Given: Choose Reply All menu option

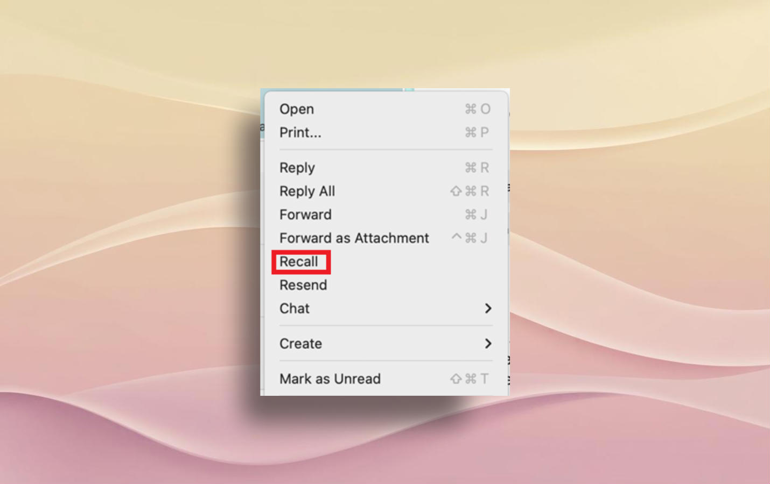Looking at the screenshot, I should coord(386,191).
